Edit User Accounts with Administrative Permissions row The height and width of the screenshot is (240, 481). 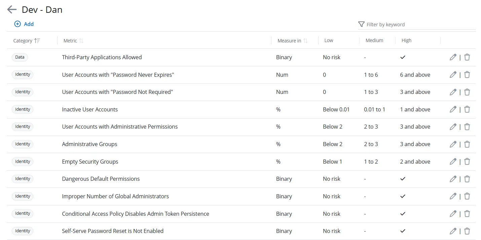(x=453, y=127)
